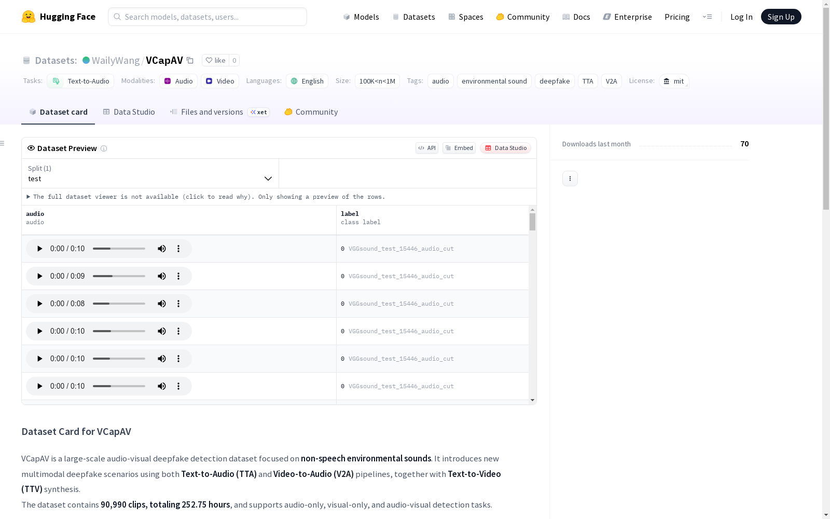830x519 pixels.
Task: Seek within the 0:09 audio progress bar
Action: (119, 276)
